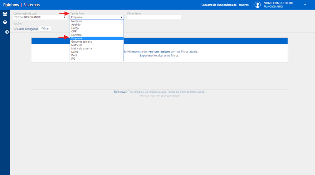Open the user account dropdown arrow
Viewport: 315px width, 175px height.
point(305,5)
